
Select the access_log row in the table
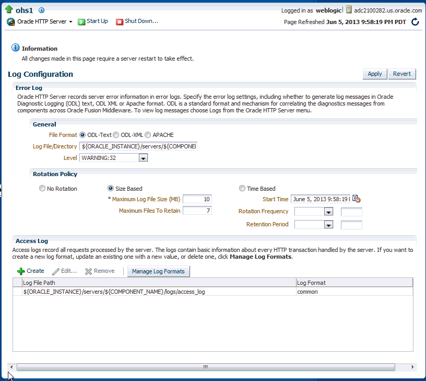(212, 292)
